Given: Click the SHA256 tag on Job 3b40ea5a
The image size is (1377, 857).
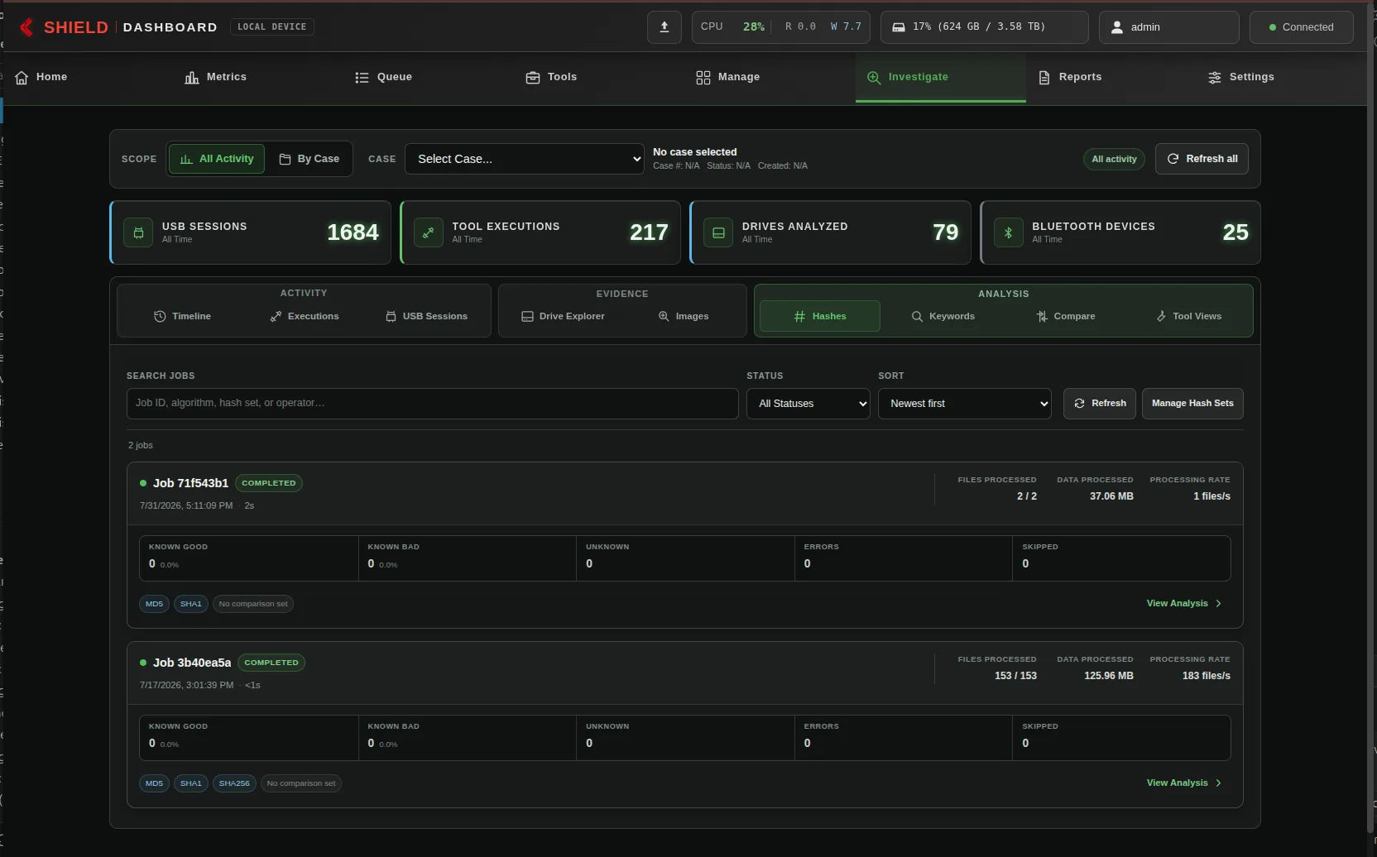Looking at the screenshot, I should click(x=234, y=783).
